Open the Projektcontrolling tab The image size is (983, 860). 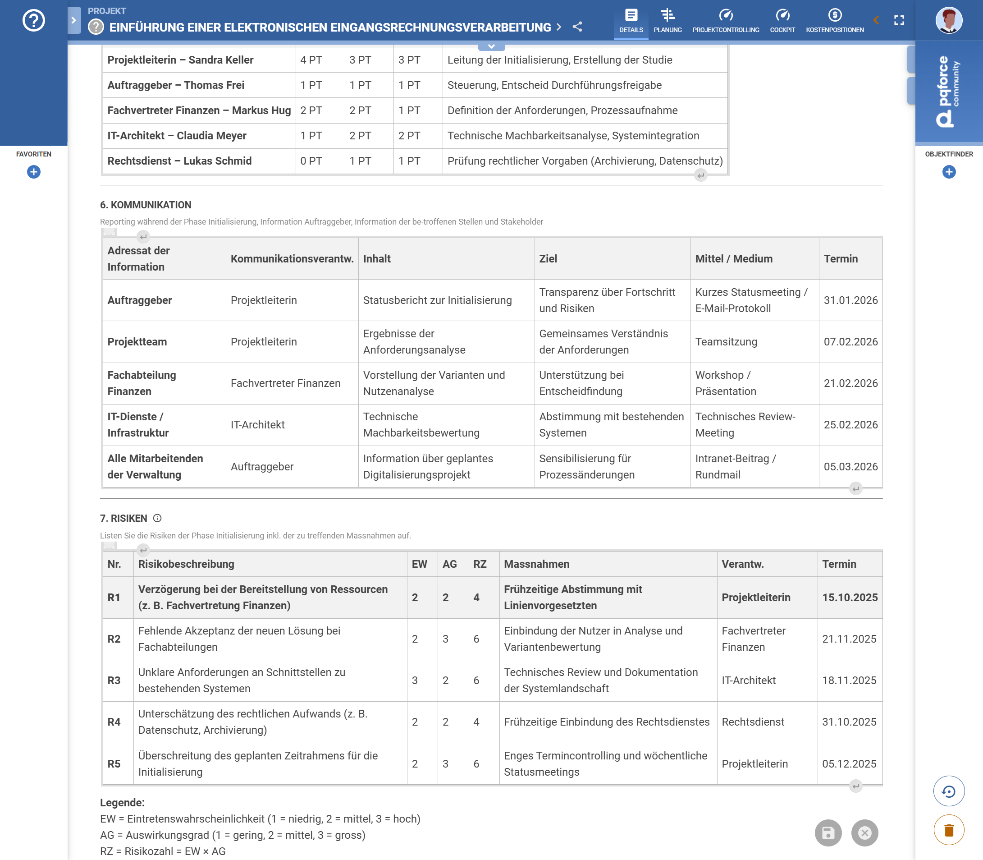pyautogui.click(x=726, y=21)
